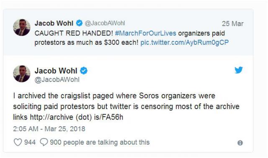Open pic.twitter.com/AybRum0gCP link
Image resolution: width=268 pixels, height=158 pixels.
(x=184, y=43)
